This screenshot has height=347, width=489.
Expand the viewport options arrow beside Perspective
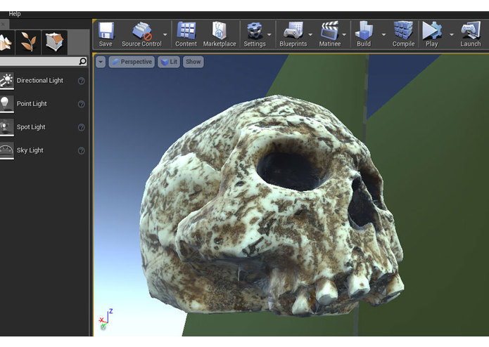click(101, 62)
